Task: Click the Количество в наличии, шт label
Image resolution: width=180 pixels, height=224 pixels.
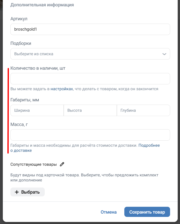Action: tap(38, 68)
